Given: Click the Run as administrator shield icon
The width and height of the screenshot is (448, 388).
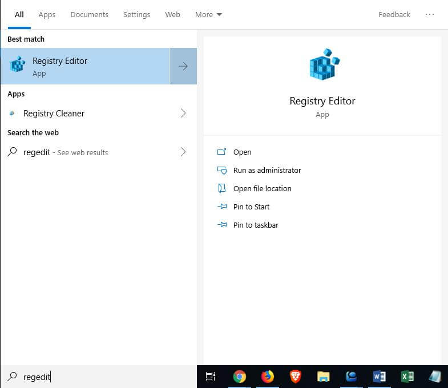Looking at the screenshot, I should coord(222,170).
